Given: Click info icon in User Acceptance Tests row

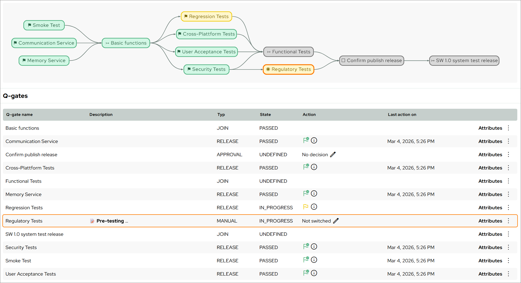Looking at the screenshot, I should tap(314, 273).
